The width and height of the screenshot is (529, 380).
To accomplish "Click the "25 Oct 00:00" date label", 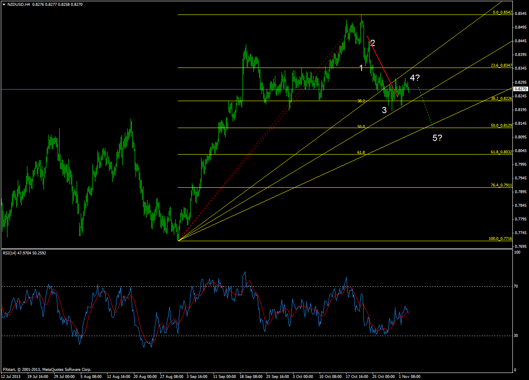I will coord(383,376).
